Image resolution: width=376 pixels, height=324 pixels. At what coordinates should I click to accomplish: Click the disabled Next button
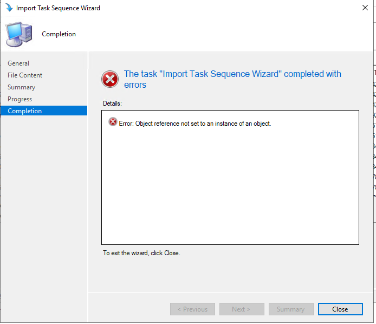pyautogui.click(x=242, y=309)
